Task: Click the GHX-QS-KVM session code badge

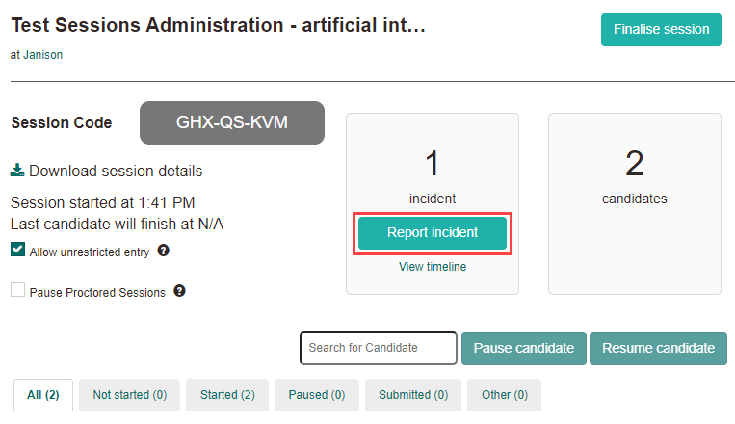Action: (x=232, y=122)
